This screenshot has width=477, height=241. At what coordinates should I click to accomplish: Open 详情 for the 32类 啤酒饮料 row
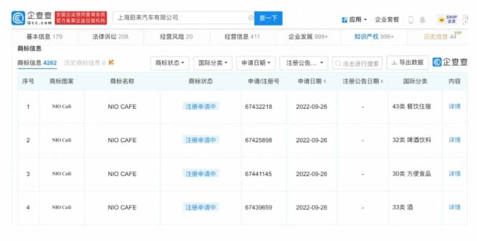click(x=454, y=140)
